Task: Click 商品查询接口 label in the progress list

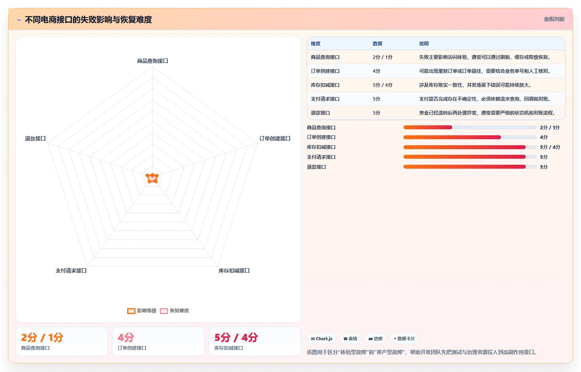Action: tap(321, 128)
